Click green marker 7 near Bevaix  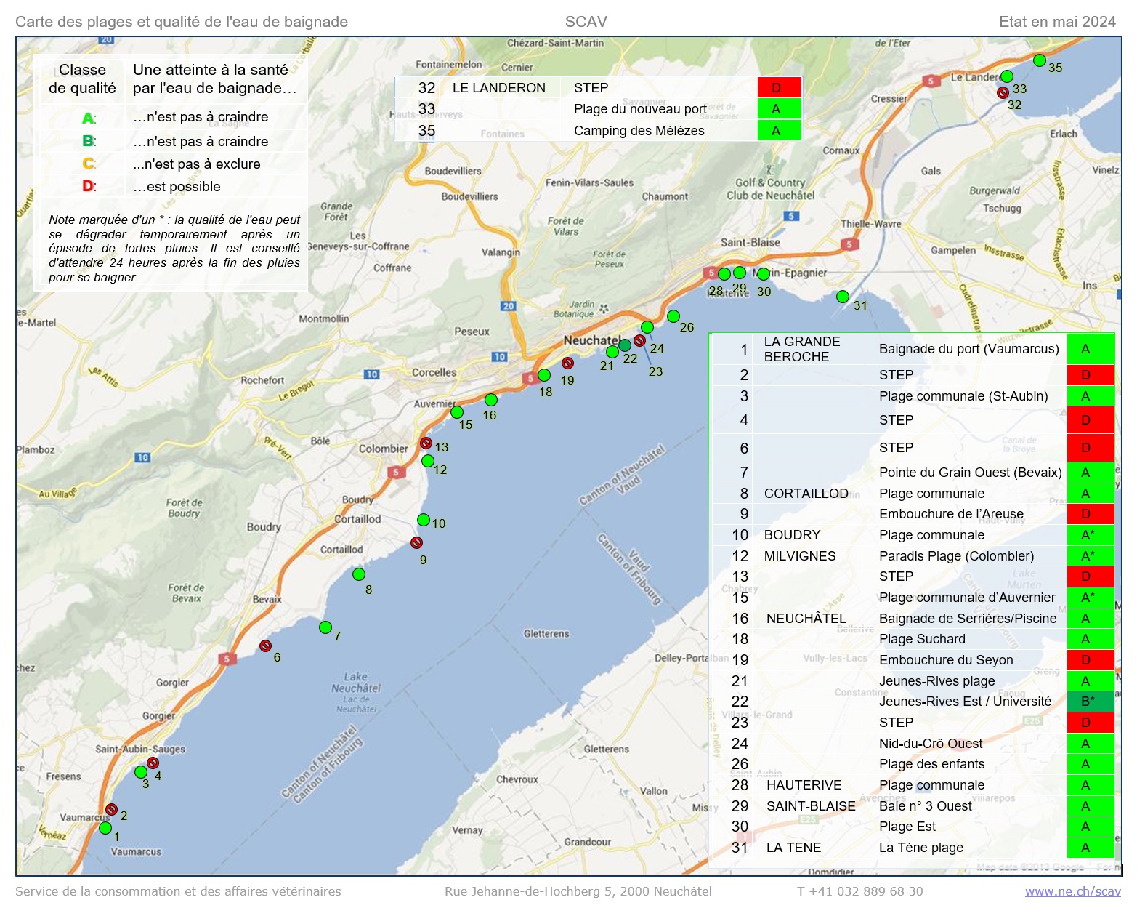click(325, 627)
